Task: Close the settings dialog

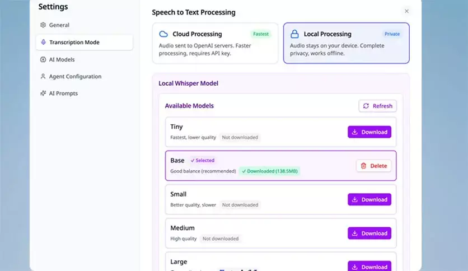Action: (406, 11)
